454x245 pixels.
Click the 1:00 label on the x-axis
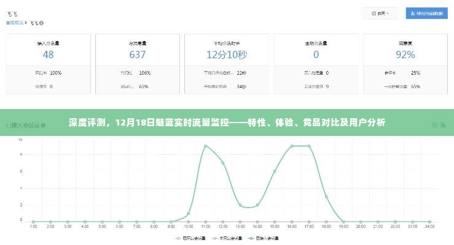33,227
